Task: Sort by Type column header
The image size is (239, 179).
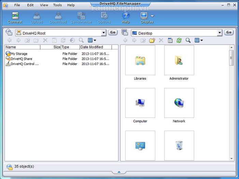Action: [70, 47]
